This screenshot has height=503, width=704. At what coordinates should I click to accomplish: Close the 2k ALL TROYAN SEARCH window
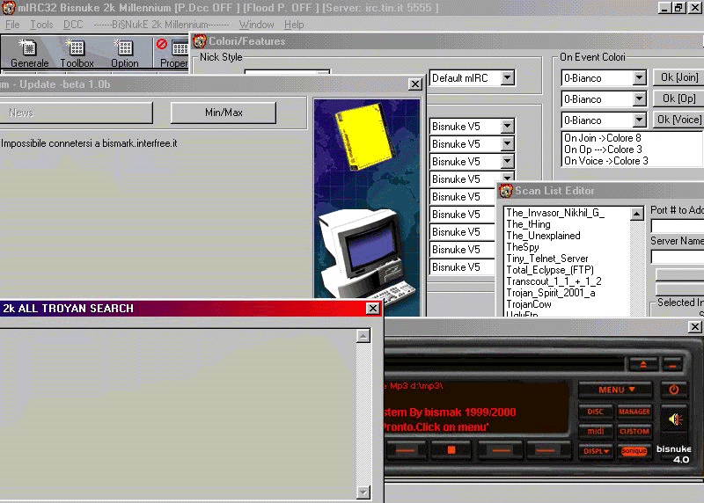click(372, 309)
